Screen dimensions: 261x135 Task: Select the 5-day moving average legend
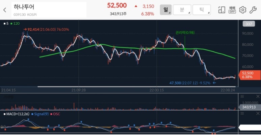[x=6, y=24]
